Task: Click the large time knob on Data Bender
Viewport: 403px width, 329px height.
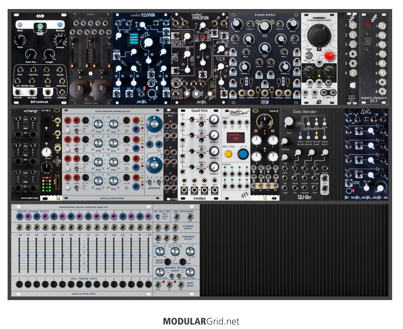Action: [x=289, y=122]
